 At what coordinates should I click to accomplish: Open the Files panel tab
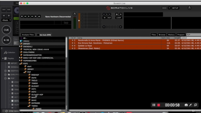point(154,35)
